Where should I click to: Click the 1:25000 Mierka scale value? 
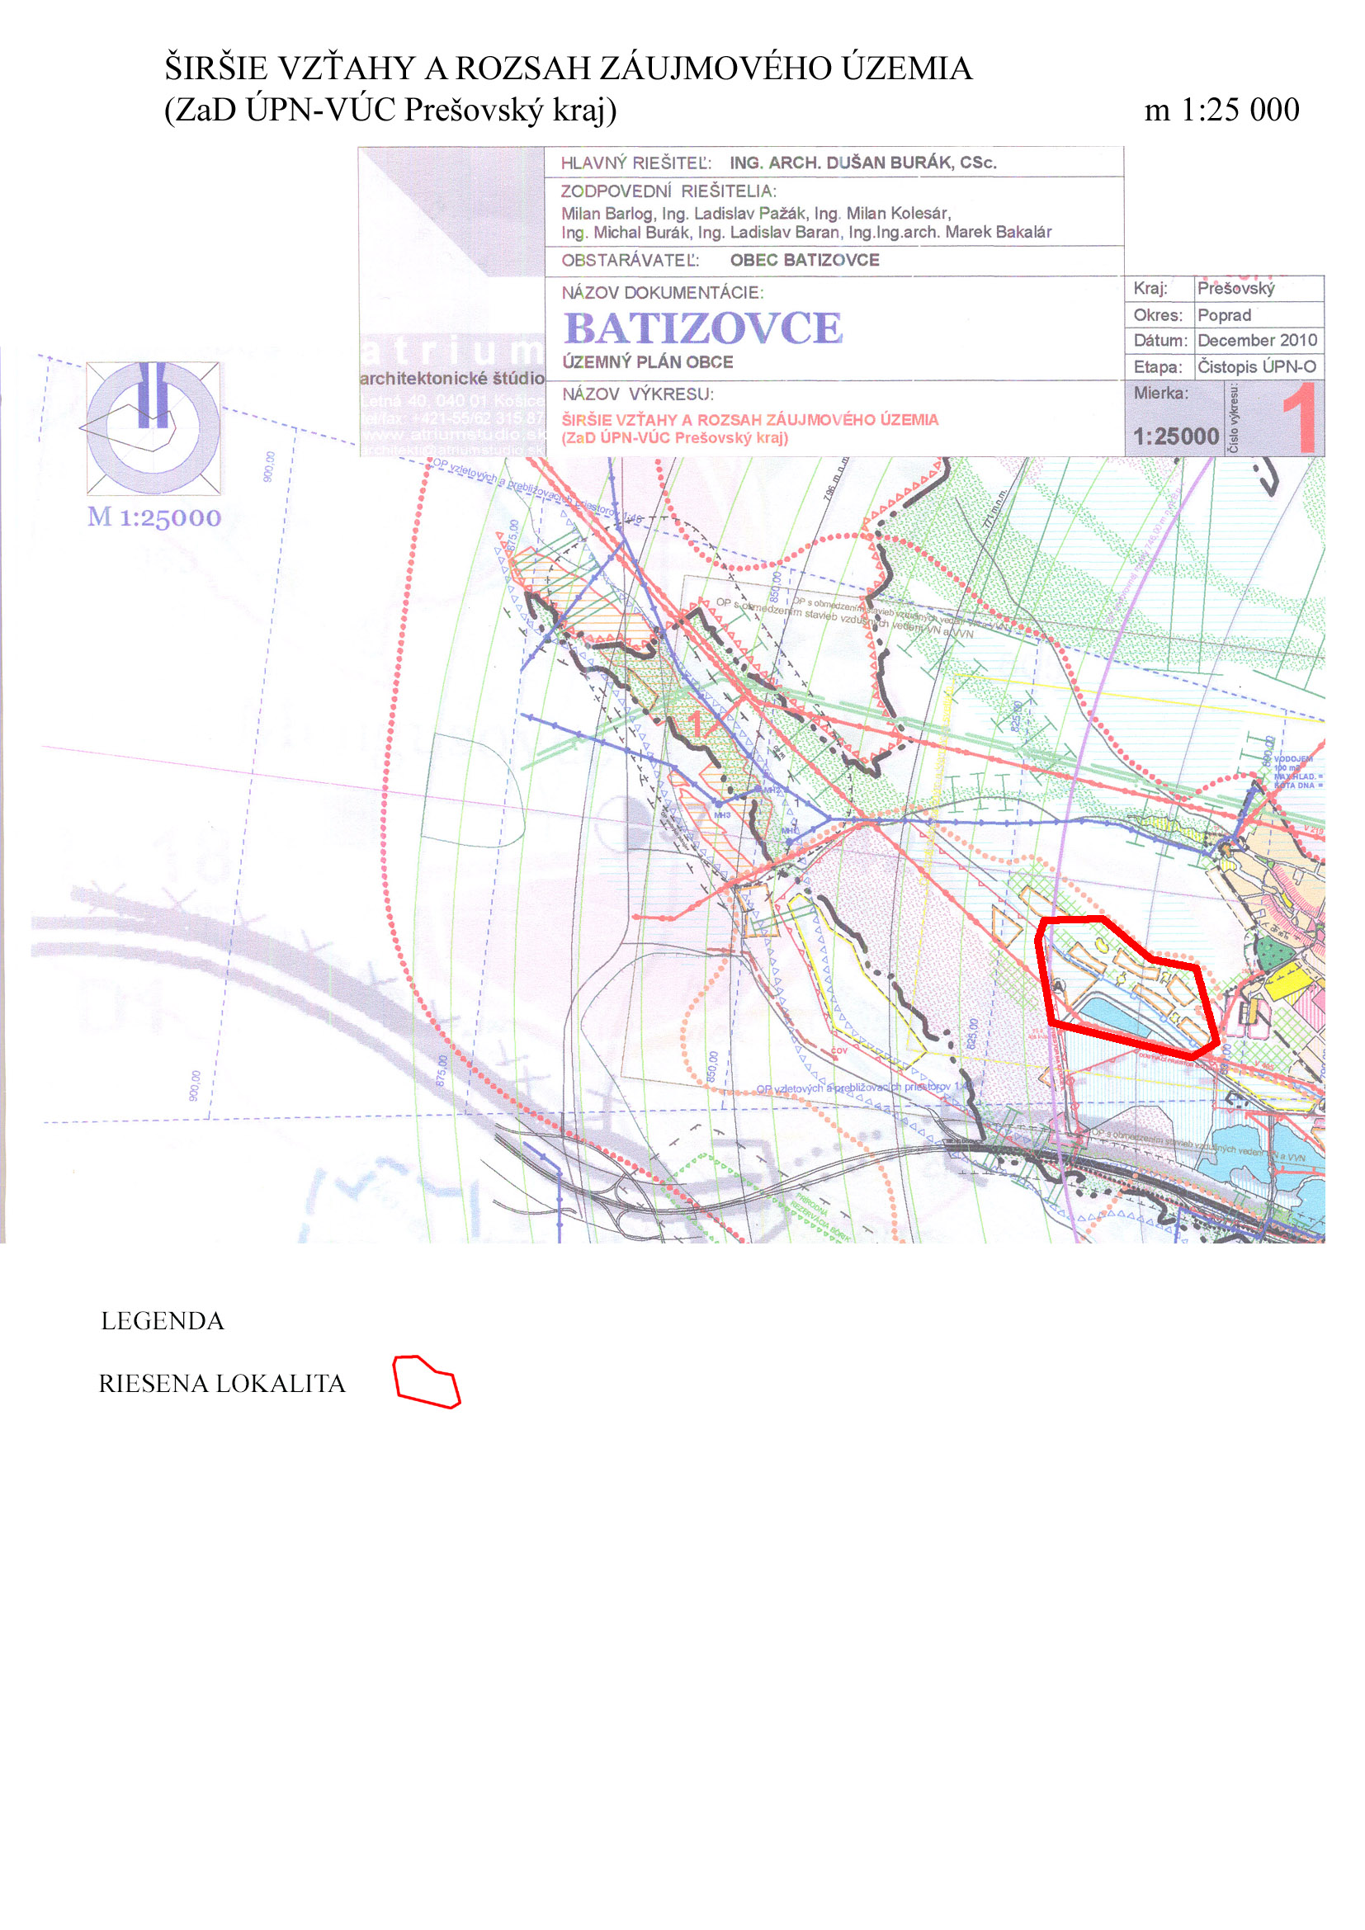click(x=1175, y=436)
